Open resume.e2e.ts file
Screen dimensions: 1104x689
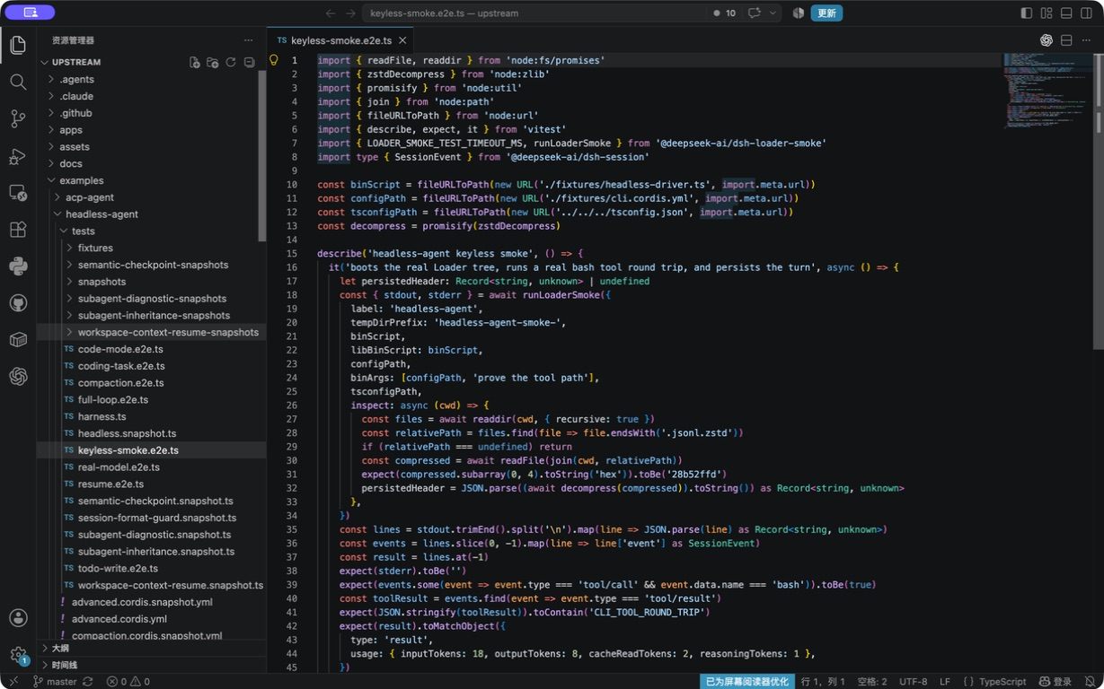[x=110, y=484]
